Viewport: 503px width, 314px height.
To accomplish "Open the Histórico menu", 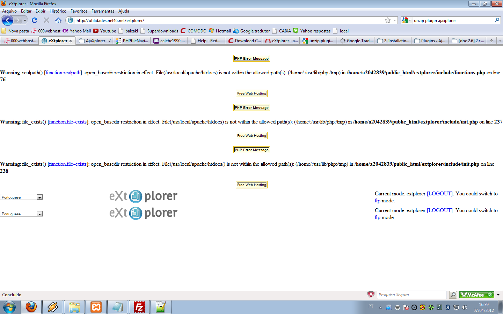I will coord(58,11).
